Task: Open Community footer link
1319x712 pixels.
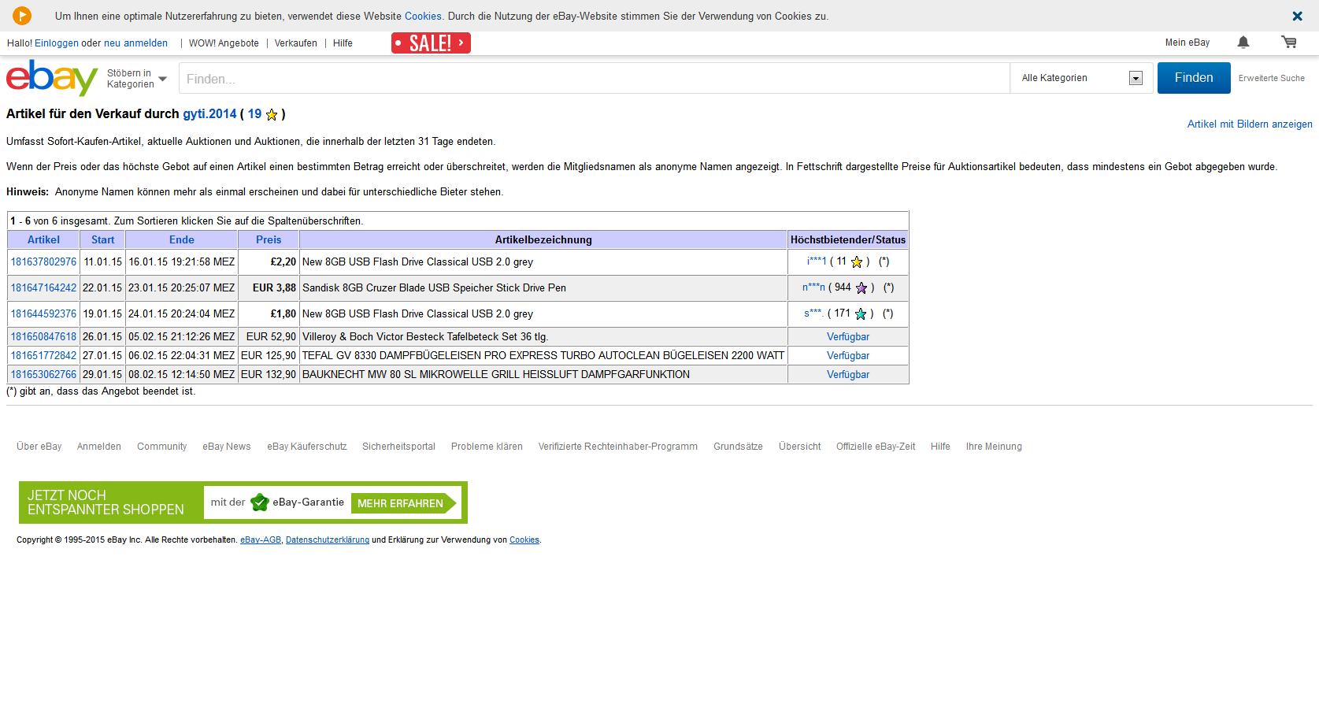Action: (162, 447)
